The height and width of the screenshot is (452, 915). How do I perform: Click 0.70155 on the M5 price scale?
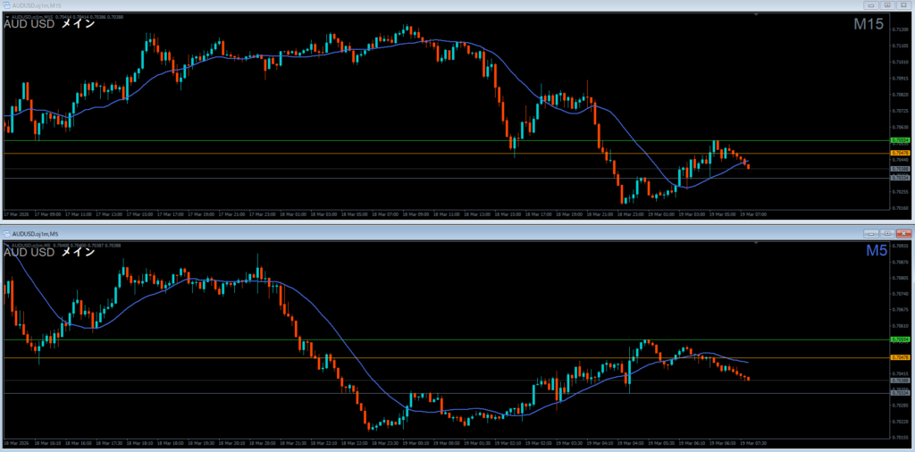pos(900,437)
